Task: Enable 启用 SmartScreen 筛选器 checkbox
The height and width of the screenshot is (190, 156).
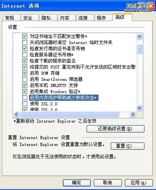Action: pos(25,79)
